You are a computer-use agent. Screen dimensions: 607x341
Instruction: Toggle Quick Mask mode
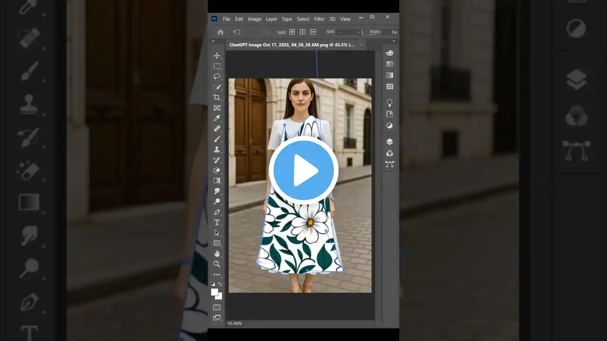click(217, 307)
